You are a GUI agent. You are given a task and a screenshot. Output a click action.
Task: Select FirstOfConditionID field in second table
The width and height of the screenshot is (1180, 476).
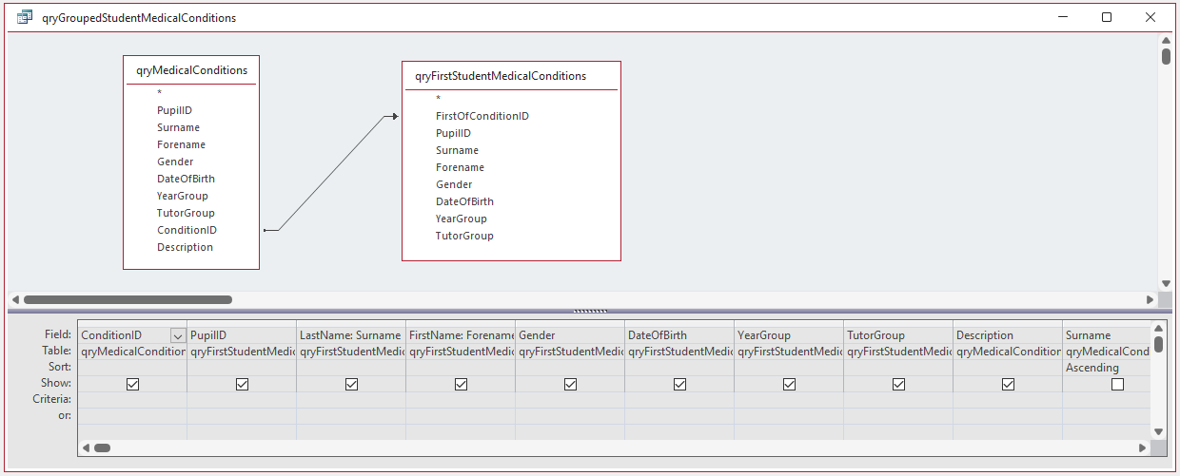482,116
